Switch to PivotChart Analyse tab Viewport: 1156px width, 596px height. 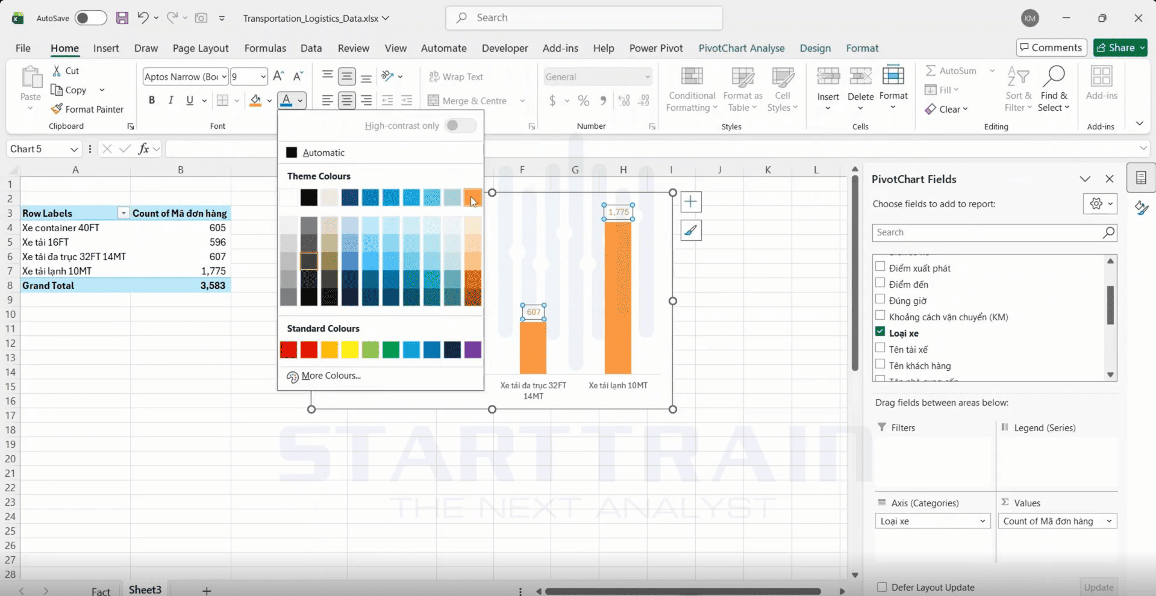(x=742, y=48)
